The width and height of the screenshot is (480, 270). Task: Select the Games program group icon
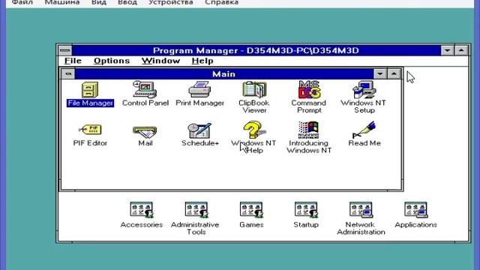(x=251, y=210)
